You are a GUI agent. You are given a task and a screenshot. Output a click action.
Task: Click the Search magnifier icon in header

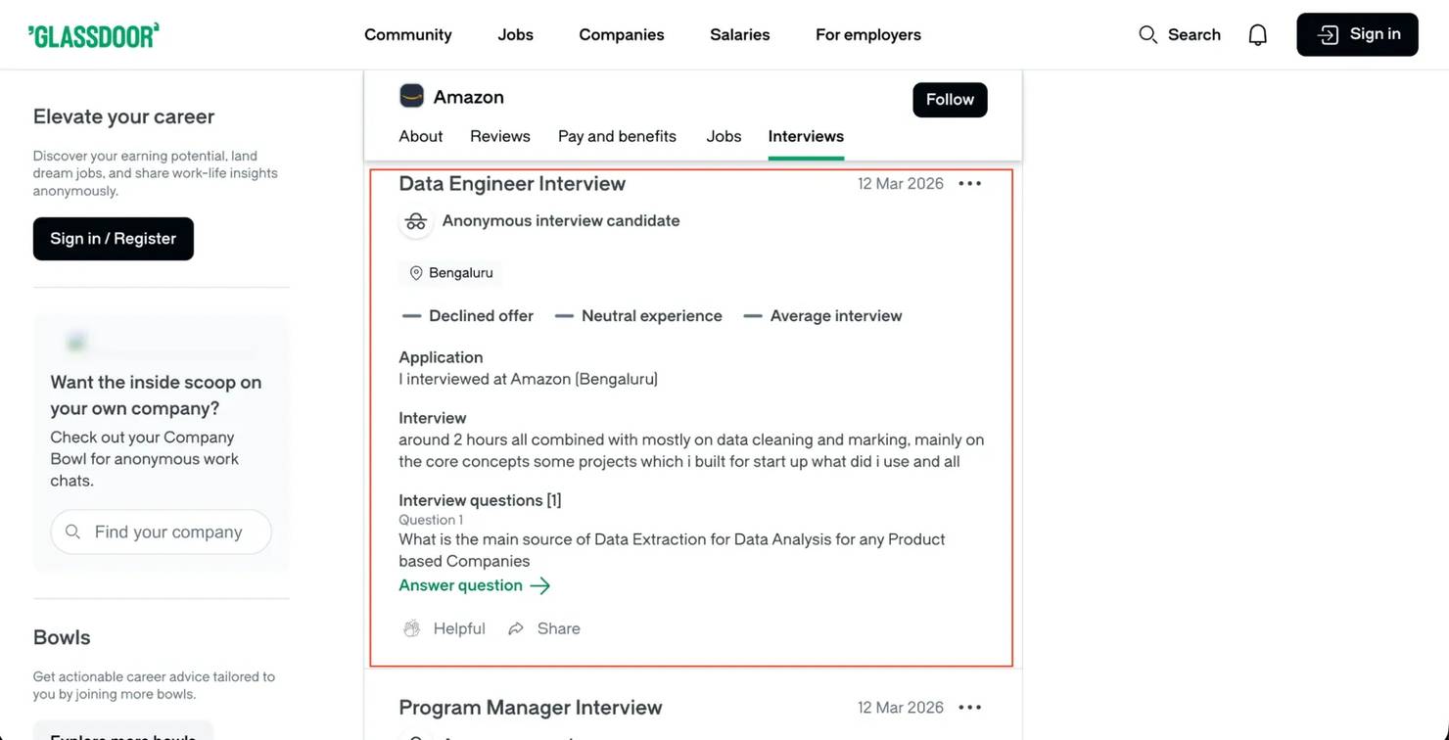click(x=1148, y=35)
